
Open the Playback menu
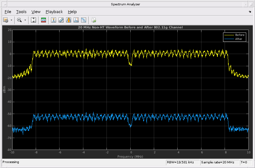54,12
